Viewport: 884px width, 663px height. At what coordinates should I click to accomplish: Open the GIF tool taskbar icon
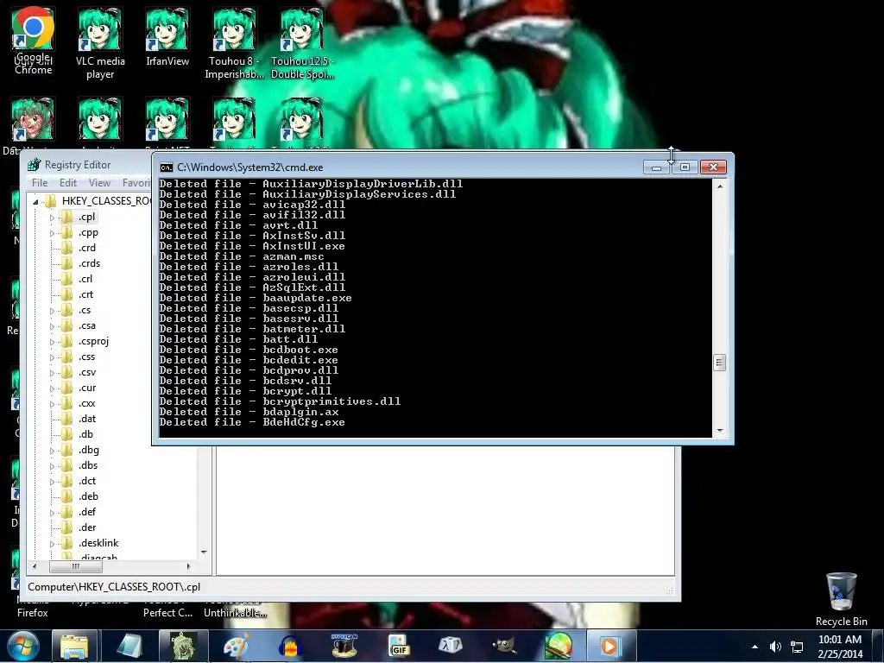(x=397, y=646)
